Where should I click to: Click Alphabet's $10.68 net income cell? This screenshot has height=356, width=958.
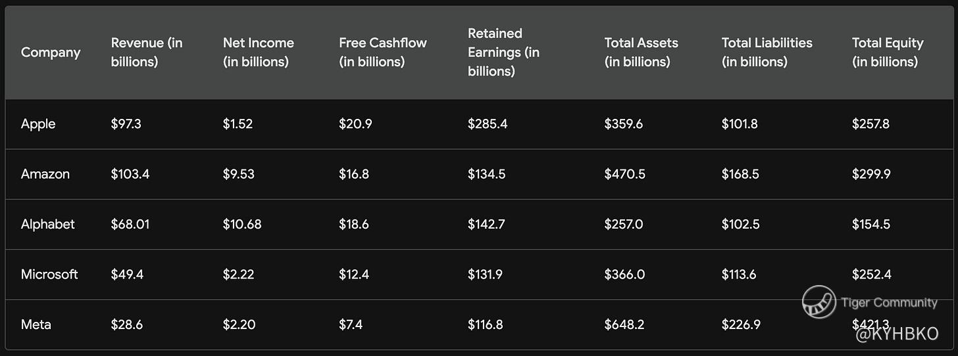pos(241,224)
